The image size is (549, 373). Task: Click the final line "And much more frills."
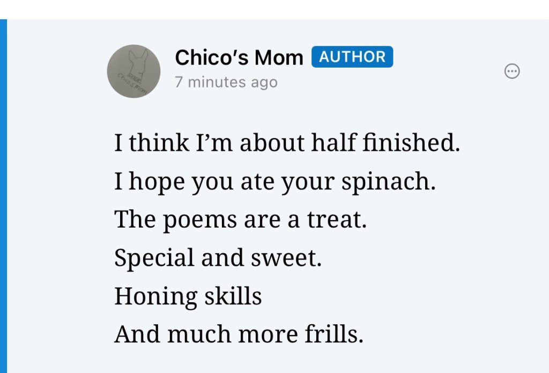tap(239, 334)
